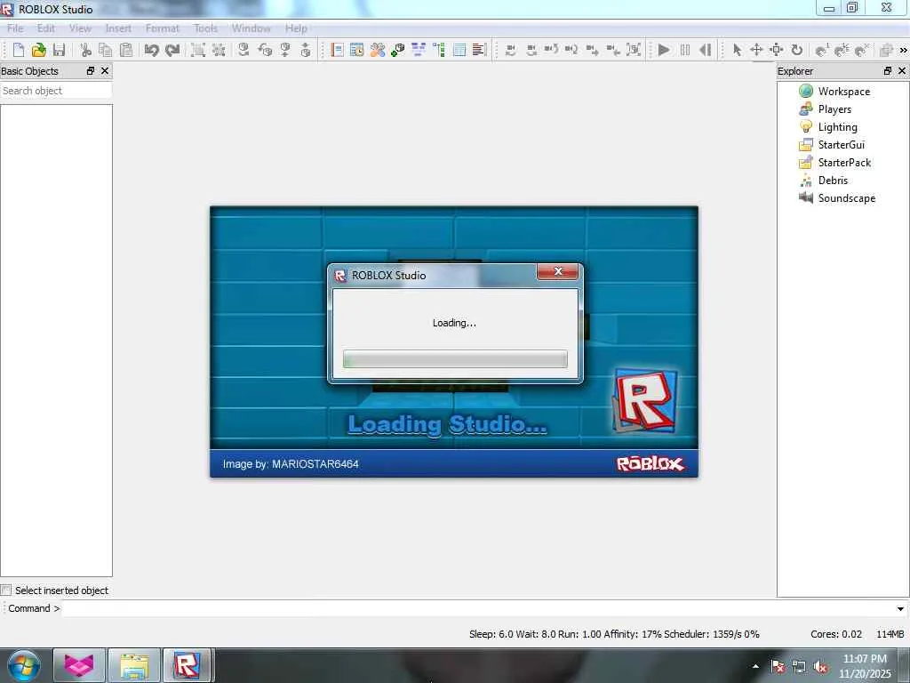Click the New file toolbar icon
The width and height of the screenshot is (910, 683).
(19, 50)
